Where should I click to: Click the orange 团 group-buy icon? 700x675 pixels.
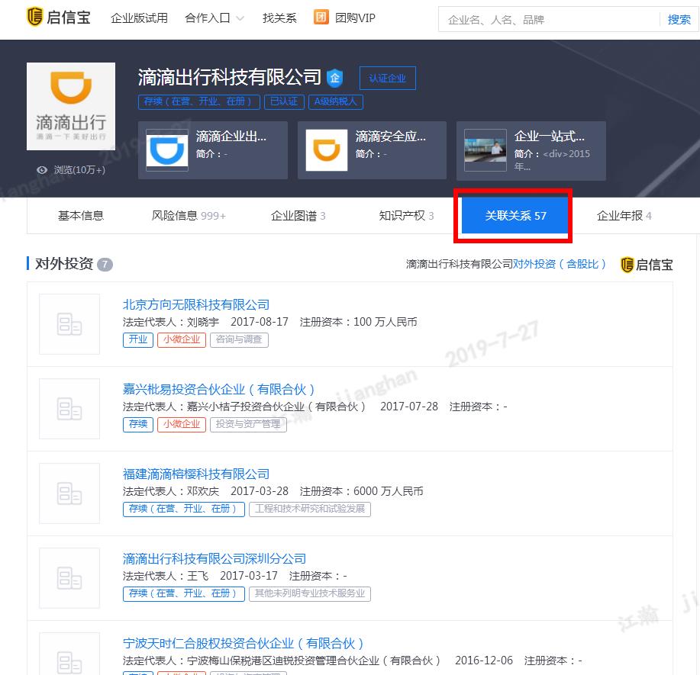tap(321, 18)
